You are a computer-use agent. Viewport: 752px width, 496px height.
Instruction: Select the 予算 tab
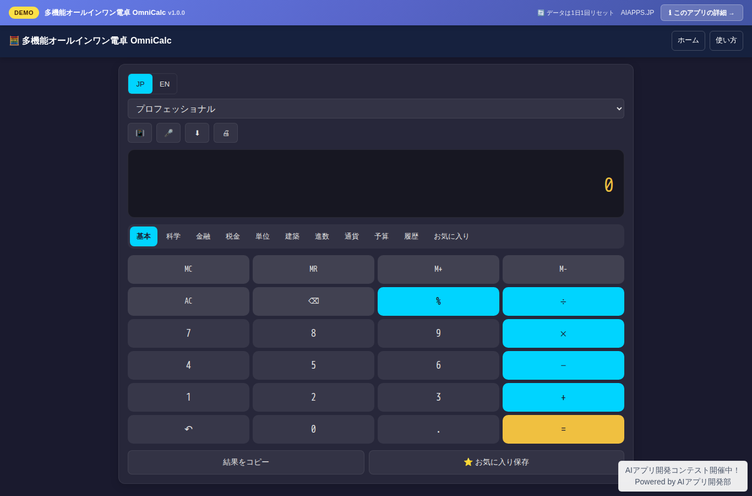click(x=382, y=236)
